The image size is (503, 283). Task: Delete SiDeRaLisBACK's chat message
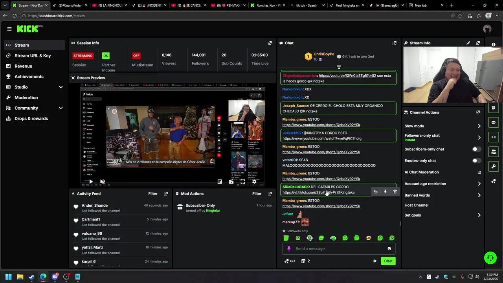coord(395,192)
